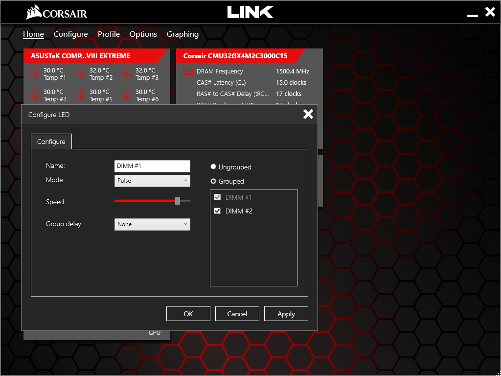Minimize the Corsair Link window

click(x=473, y=16)
